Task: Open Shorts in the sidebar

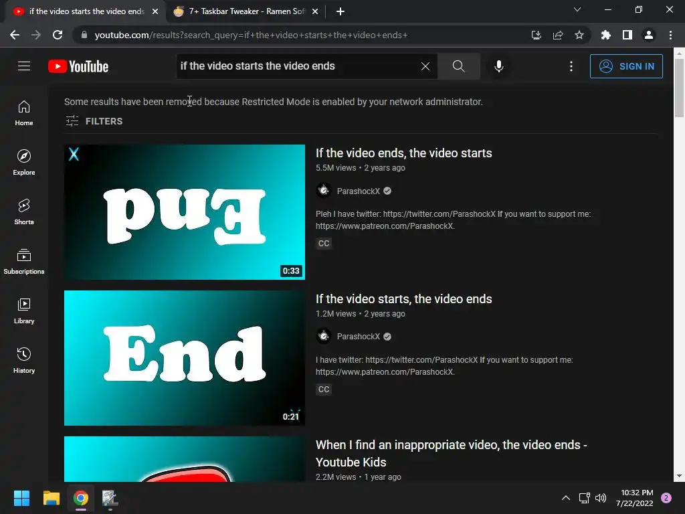Action: (24, 212)
